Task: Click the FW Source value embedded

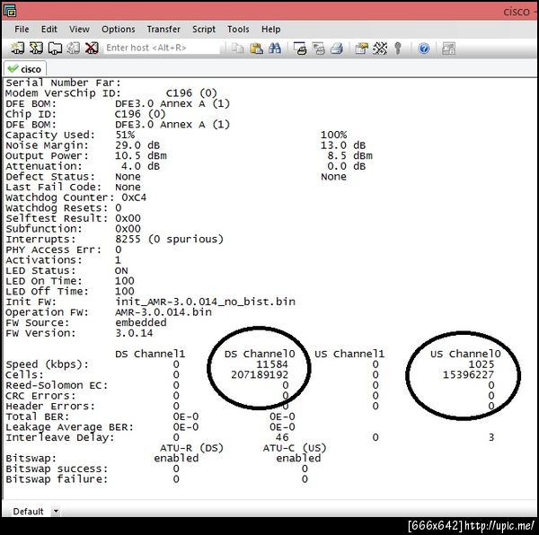Action: pyautogui.click(x=141, y=322)
